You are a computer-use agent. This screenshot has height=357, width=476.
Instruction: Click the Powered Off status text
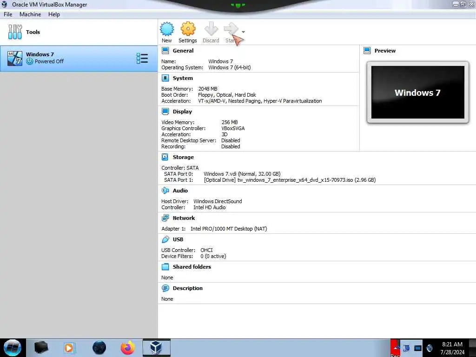click(49, 61)
